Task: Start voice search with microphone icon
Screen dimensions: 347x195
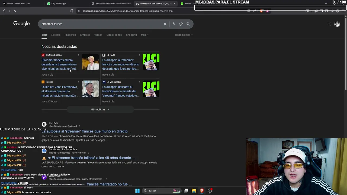Action: 174,24
